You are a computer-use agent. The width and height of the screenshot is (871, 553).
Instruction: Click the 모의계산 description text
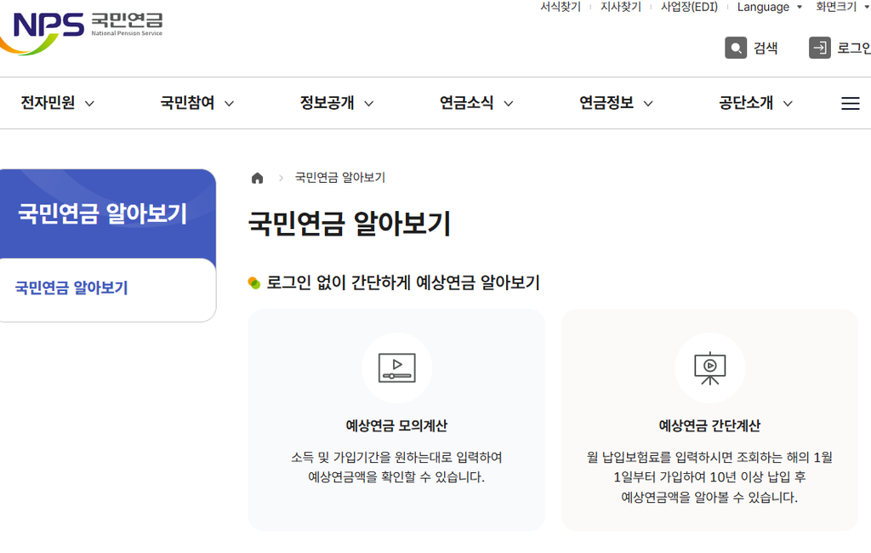[396, 467]
